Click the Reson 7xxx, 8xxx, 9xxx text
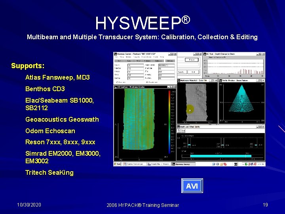 [60, 142]
